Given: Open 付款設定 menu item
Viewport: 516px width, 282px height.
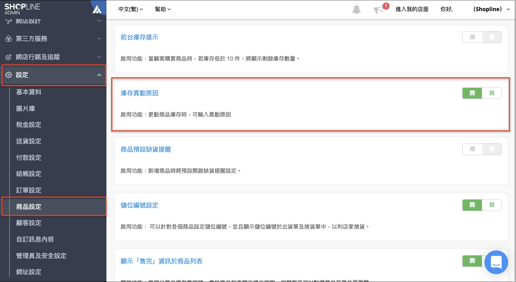Looking at the screenshot, I should click(29, 158).
